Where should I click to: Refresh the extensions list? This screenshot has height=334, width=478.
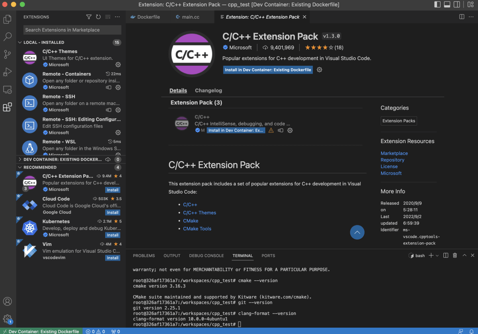[x=98, y=17]
